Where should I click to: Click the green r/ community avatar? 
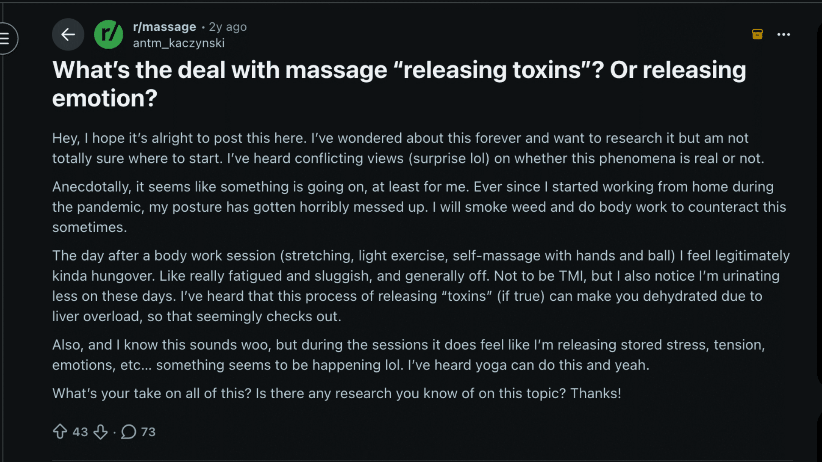[108, 34]
